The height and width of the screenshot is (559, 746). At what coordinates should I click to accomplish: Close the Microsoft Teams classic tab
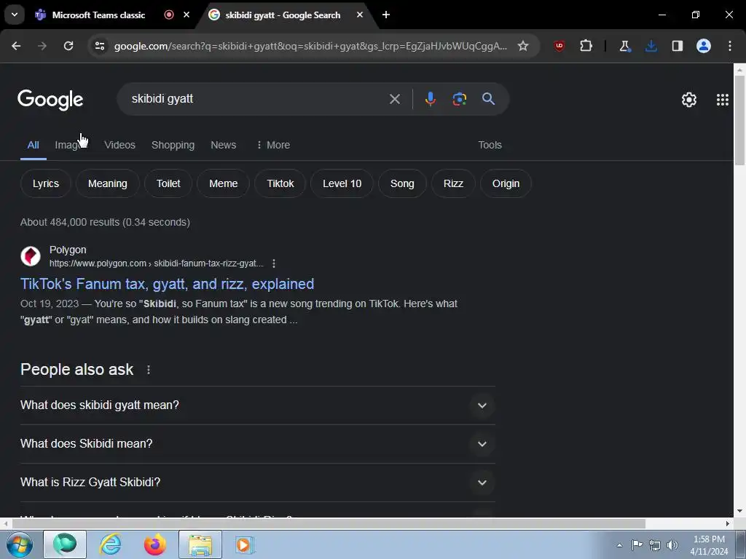click(186, 15)
